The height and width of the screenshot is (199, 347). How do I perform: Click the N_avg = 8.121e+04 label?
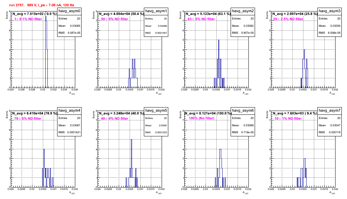[208, 113]
